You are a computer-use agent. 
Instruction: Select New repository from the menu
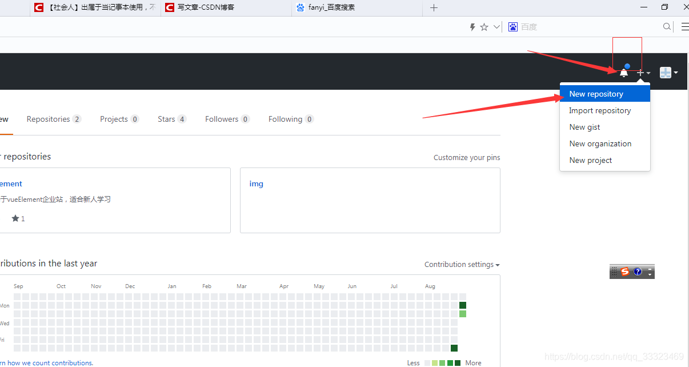[x=605, y=94]
